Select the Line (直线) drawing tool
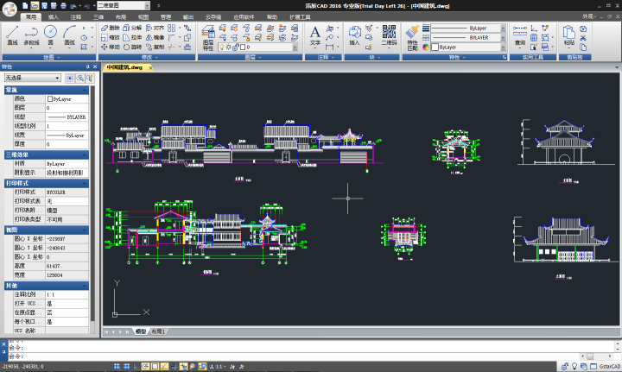Image resolution: width=622 pixels, height=372 pixels. point(12,35)
